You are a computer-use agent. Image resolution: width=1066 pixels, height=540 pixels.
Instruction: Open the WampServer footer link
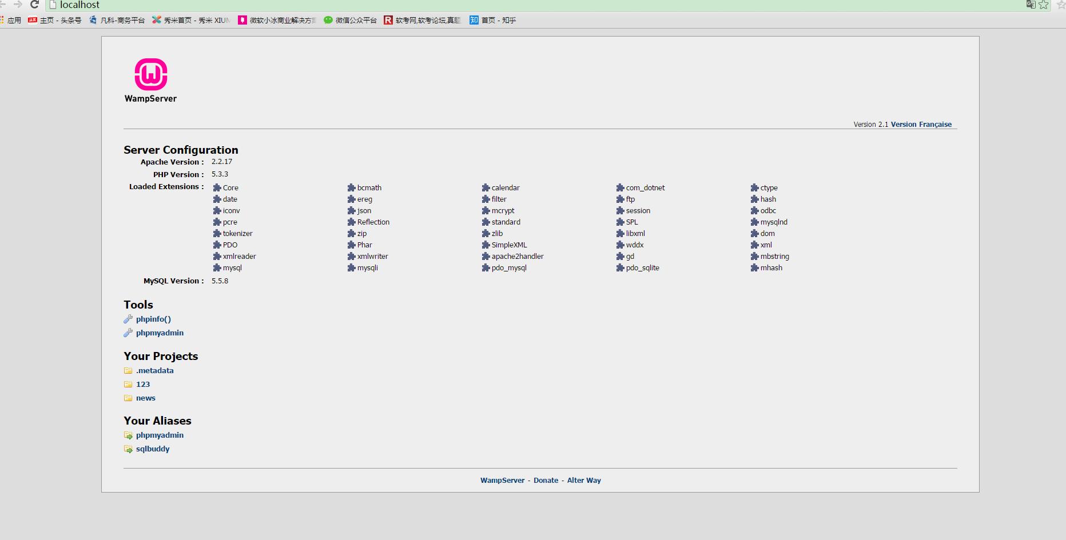[502, 481]
